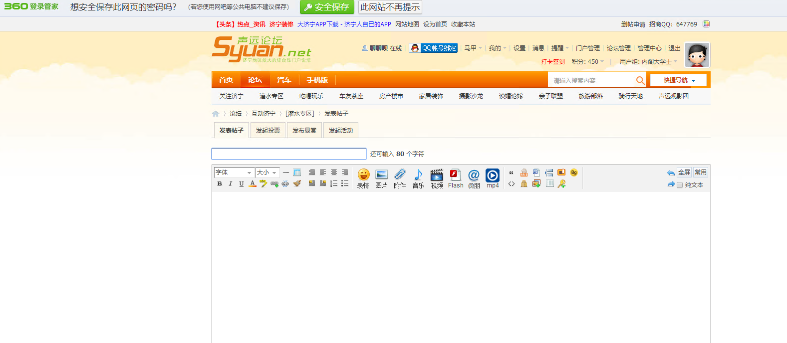Viewport: 787px width, 343px height.
Task: Click the 视频 video clapboard icon
Action: tap(437, 178)
